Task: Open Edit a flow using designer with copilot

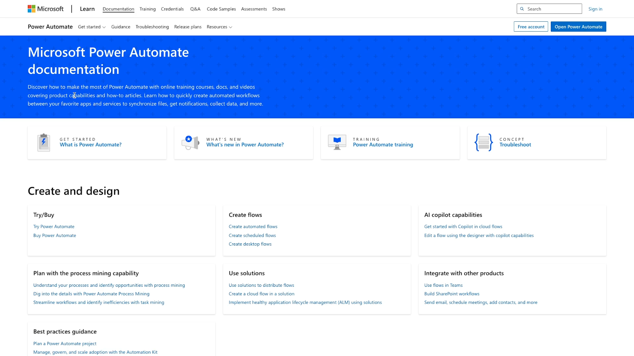Action: pos(479,235)
